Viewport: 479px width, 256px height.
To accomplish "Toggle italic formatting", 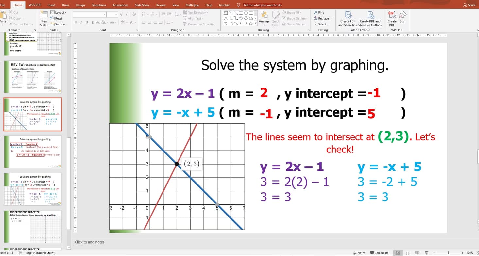I will (x=80, y=23).
